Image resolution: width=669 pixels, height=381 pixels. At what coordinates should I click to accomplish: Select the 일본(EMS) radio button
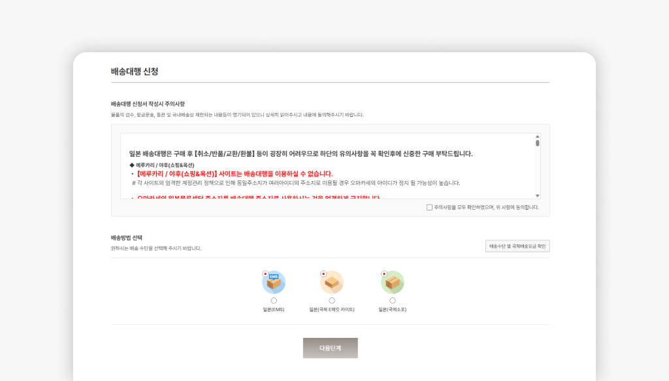pyautogui.click(x=273, y=300)
